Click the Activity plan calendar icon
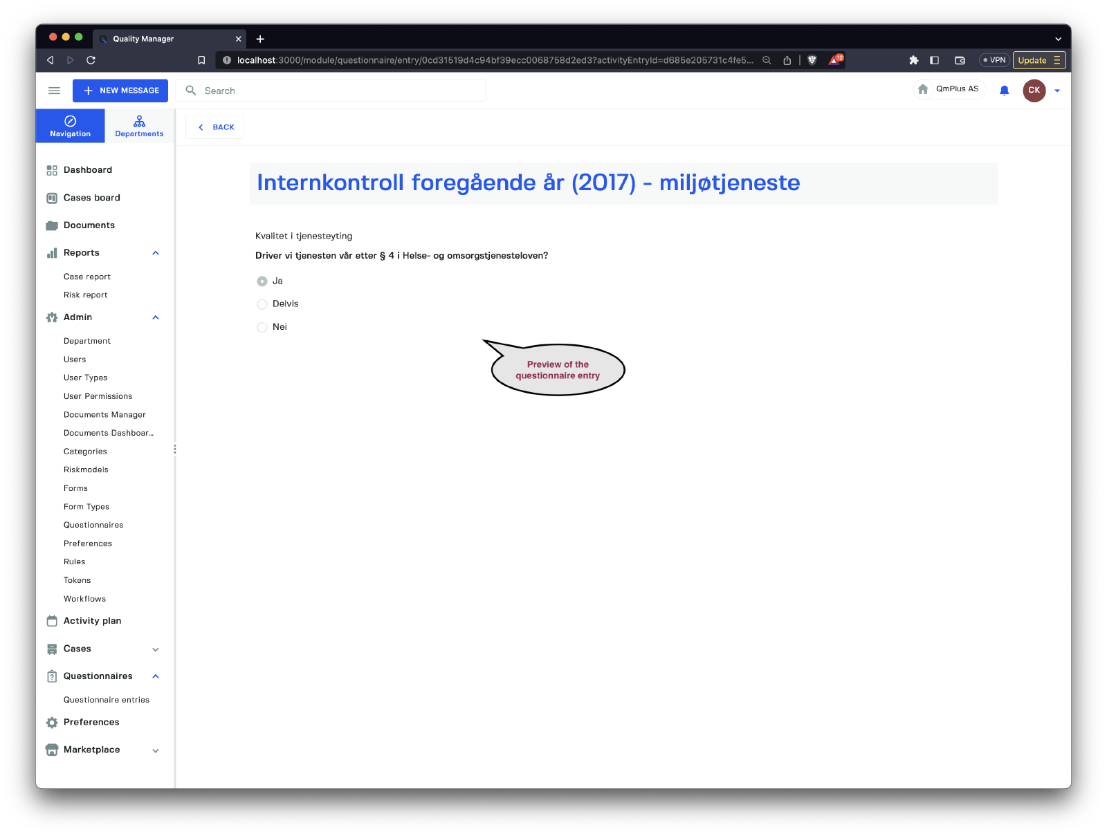The image size is (1107, 836). pos(52,621)
